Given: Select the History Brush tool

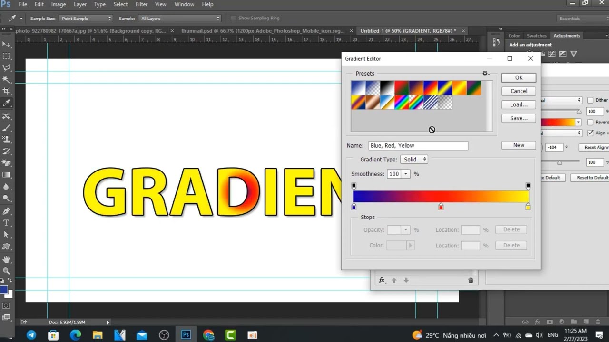Looking at the screenshot, I should click(7, 152).
